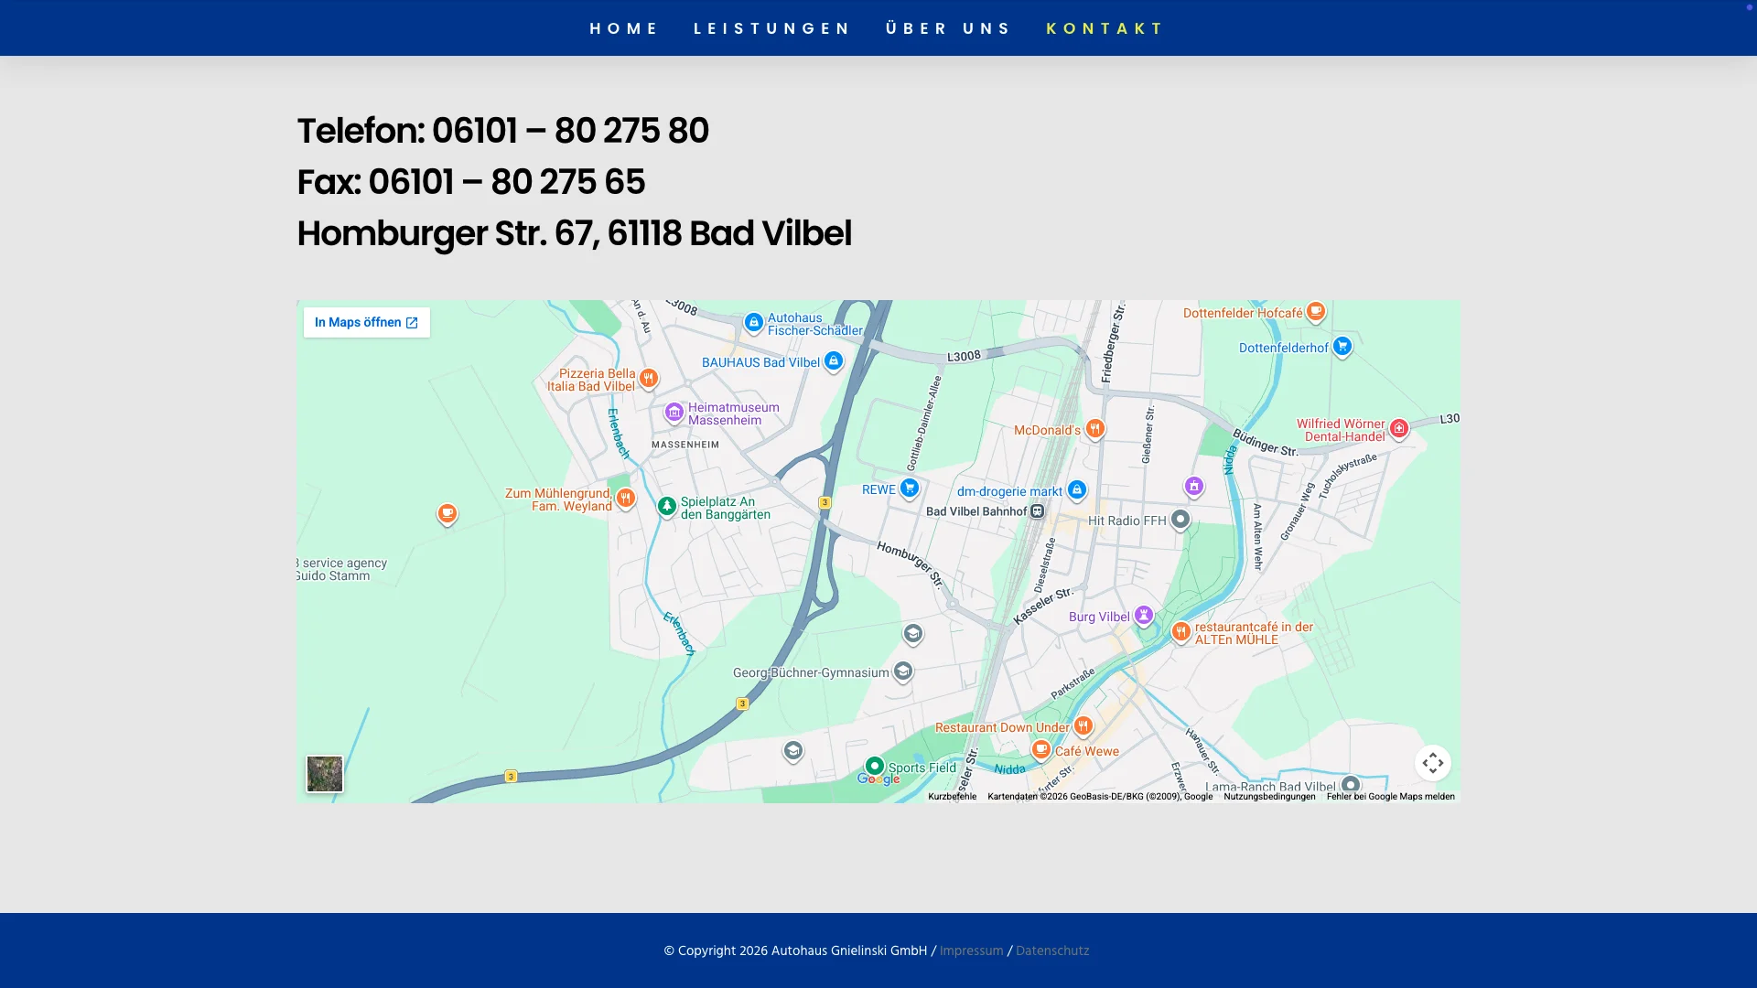Click the school pin left of Sports Field
Viewport: 1757px width, 988px height.
pyautogui.click(x=793, y=752)
